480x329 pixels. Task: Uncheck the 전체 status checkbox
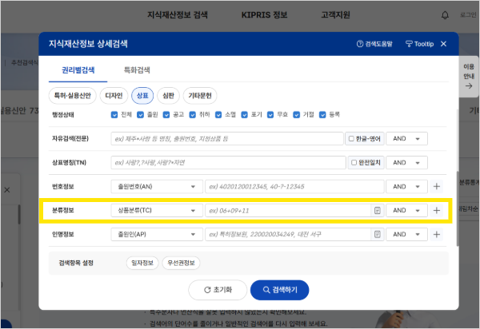point(114,114)
